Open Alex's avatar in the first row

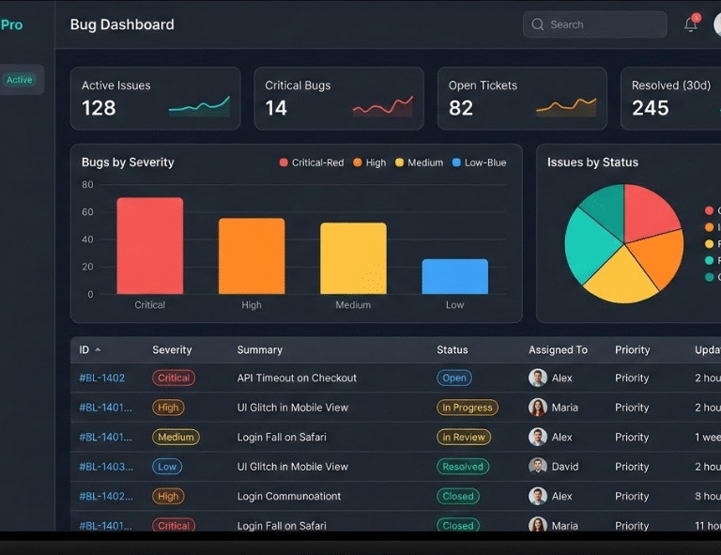pyautogui.click(x=538, y=378)
